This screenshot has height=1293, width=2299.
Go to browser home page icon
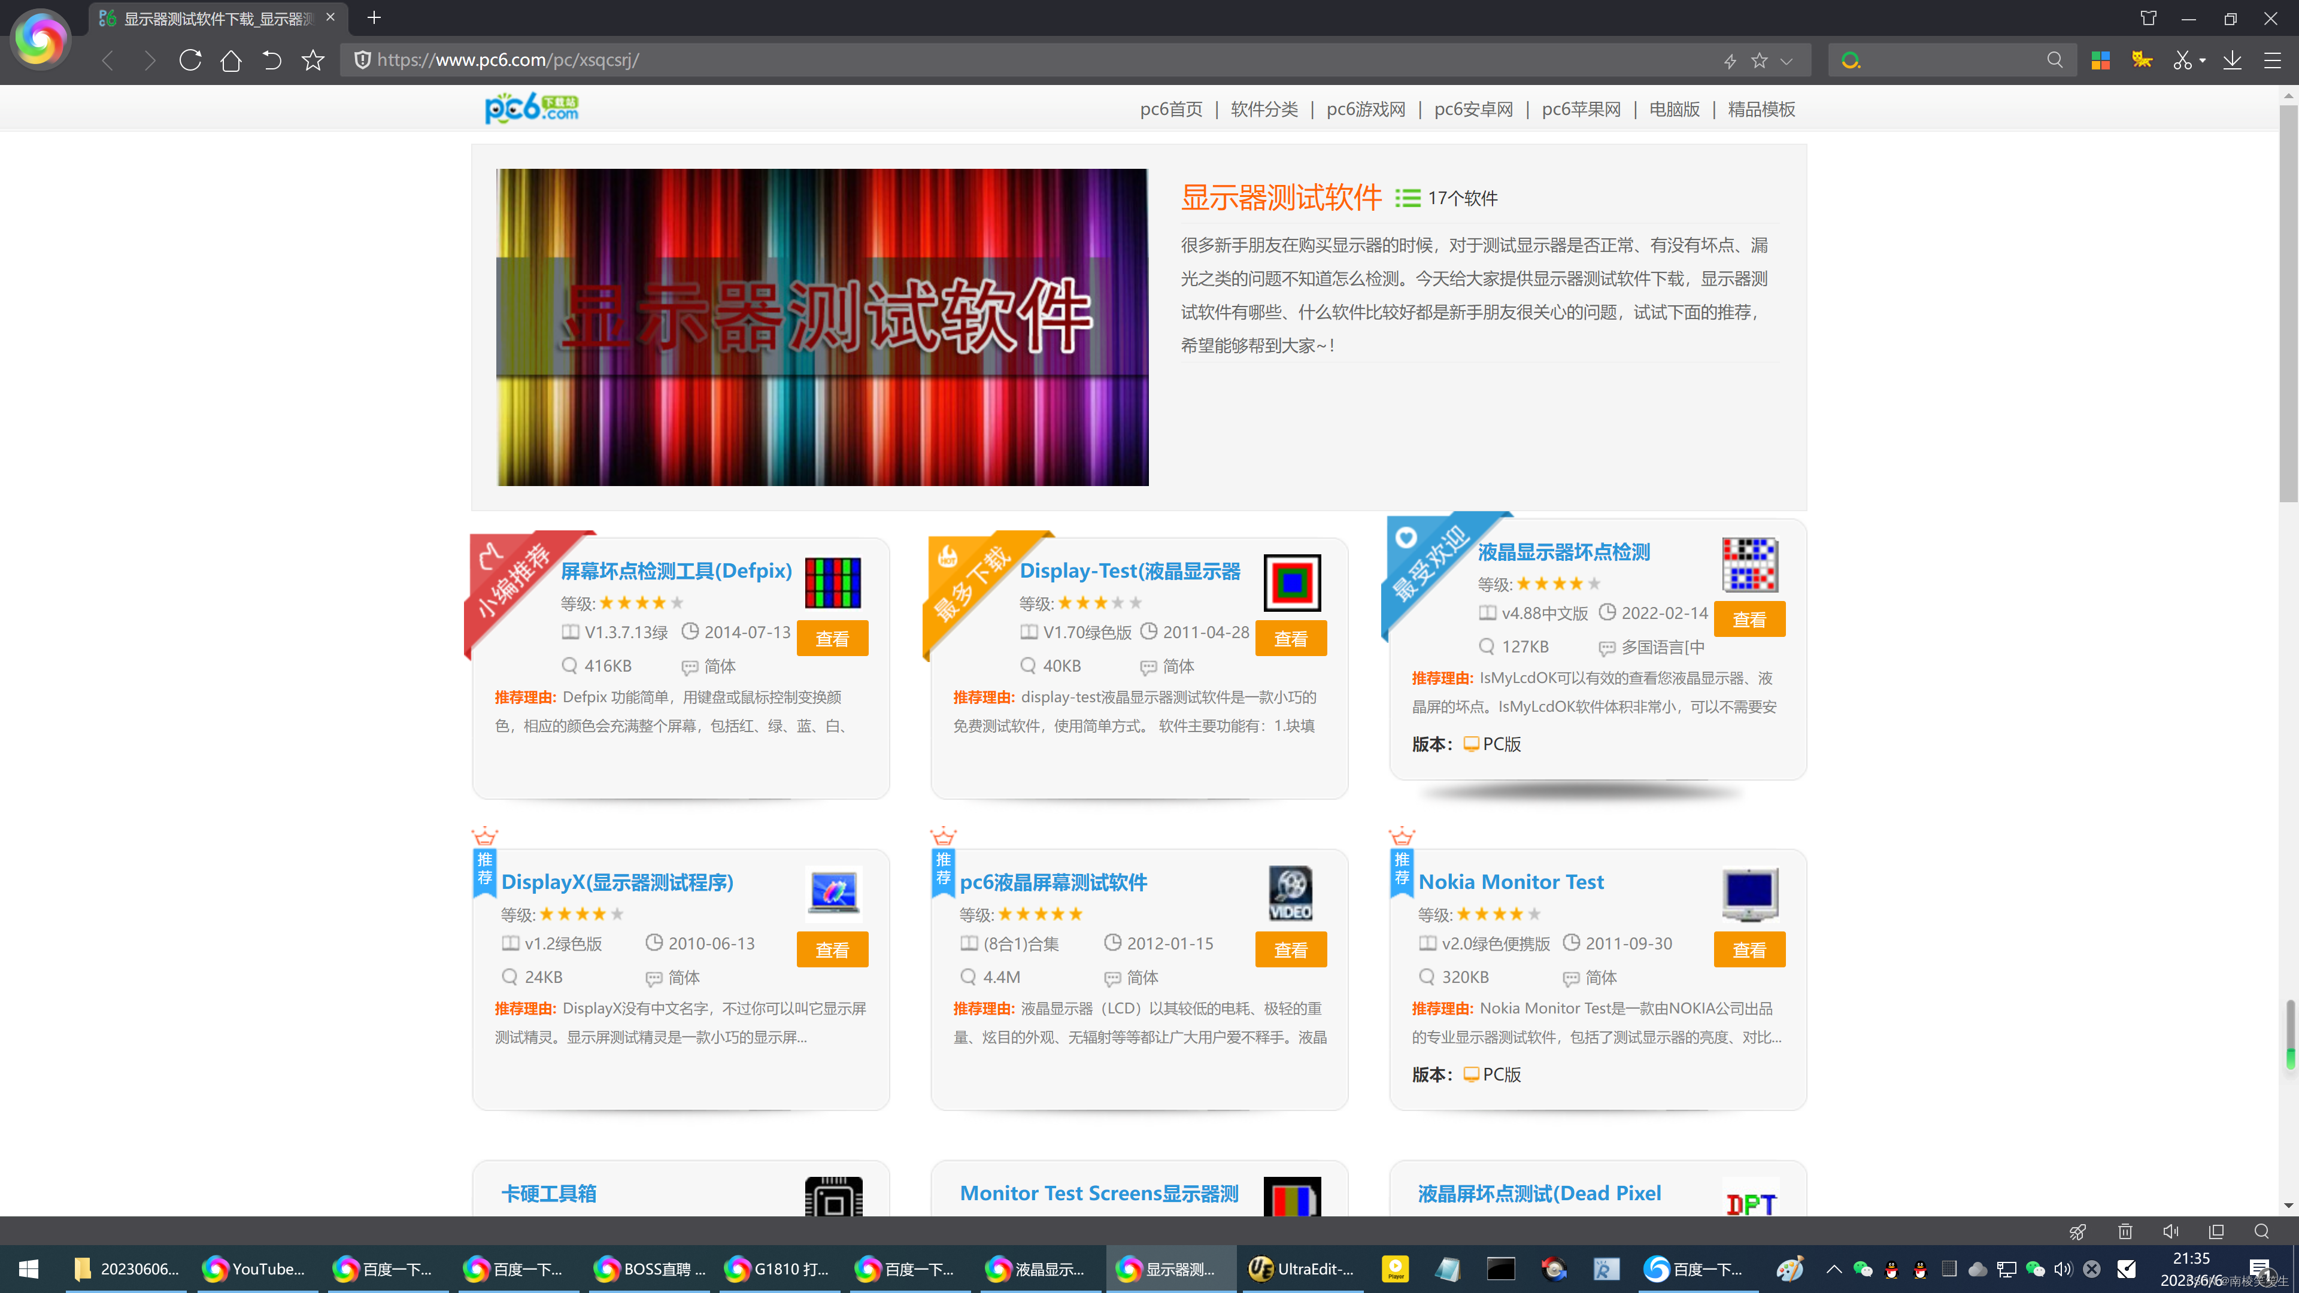coord(231,60)
